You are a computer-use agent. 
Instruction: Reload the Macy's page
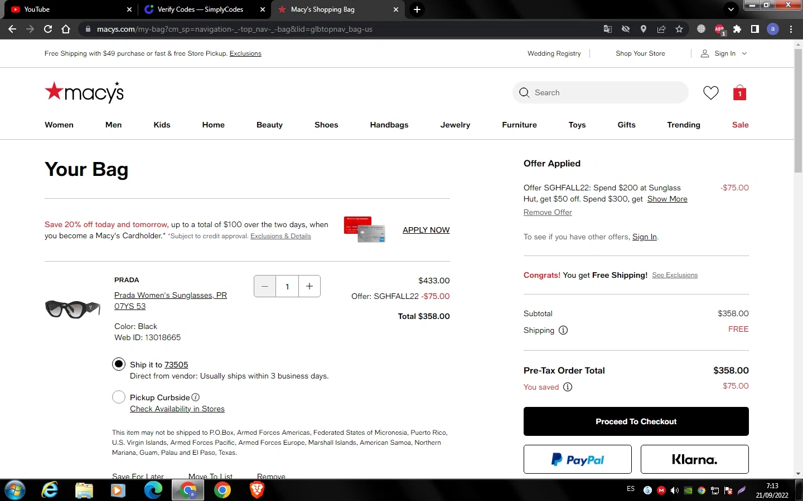[x=48, y=29]
